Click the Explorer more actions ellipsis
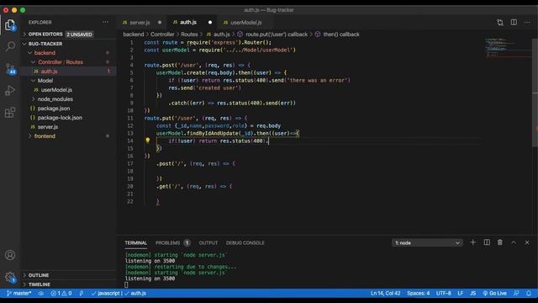The height and width of the screenshot is (303, 538). 105,23
